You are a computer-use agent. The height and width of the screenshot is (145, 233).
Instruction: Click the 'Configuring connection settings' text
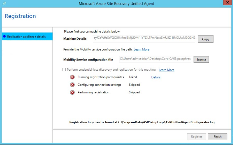point(99,85)
